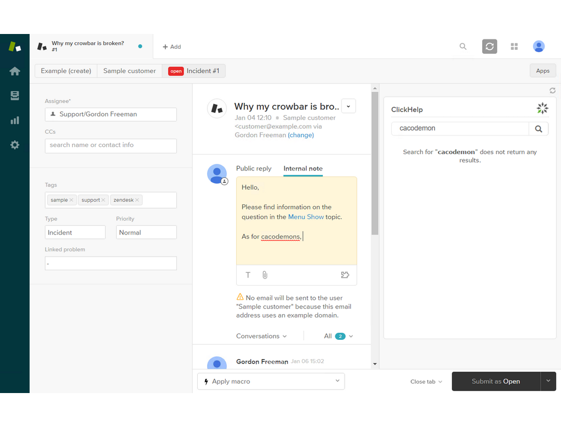Open the Menu Show topic link
The height and width of the screenshot is (421, 561).
306,217
